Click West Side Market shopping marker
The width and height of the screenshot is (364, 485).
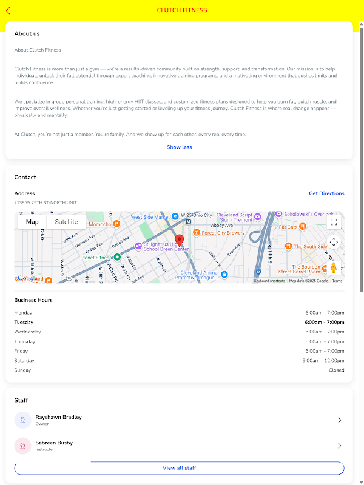(x=175, y=216)
